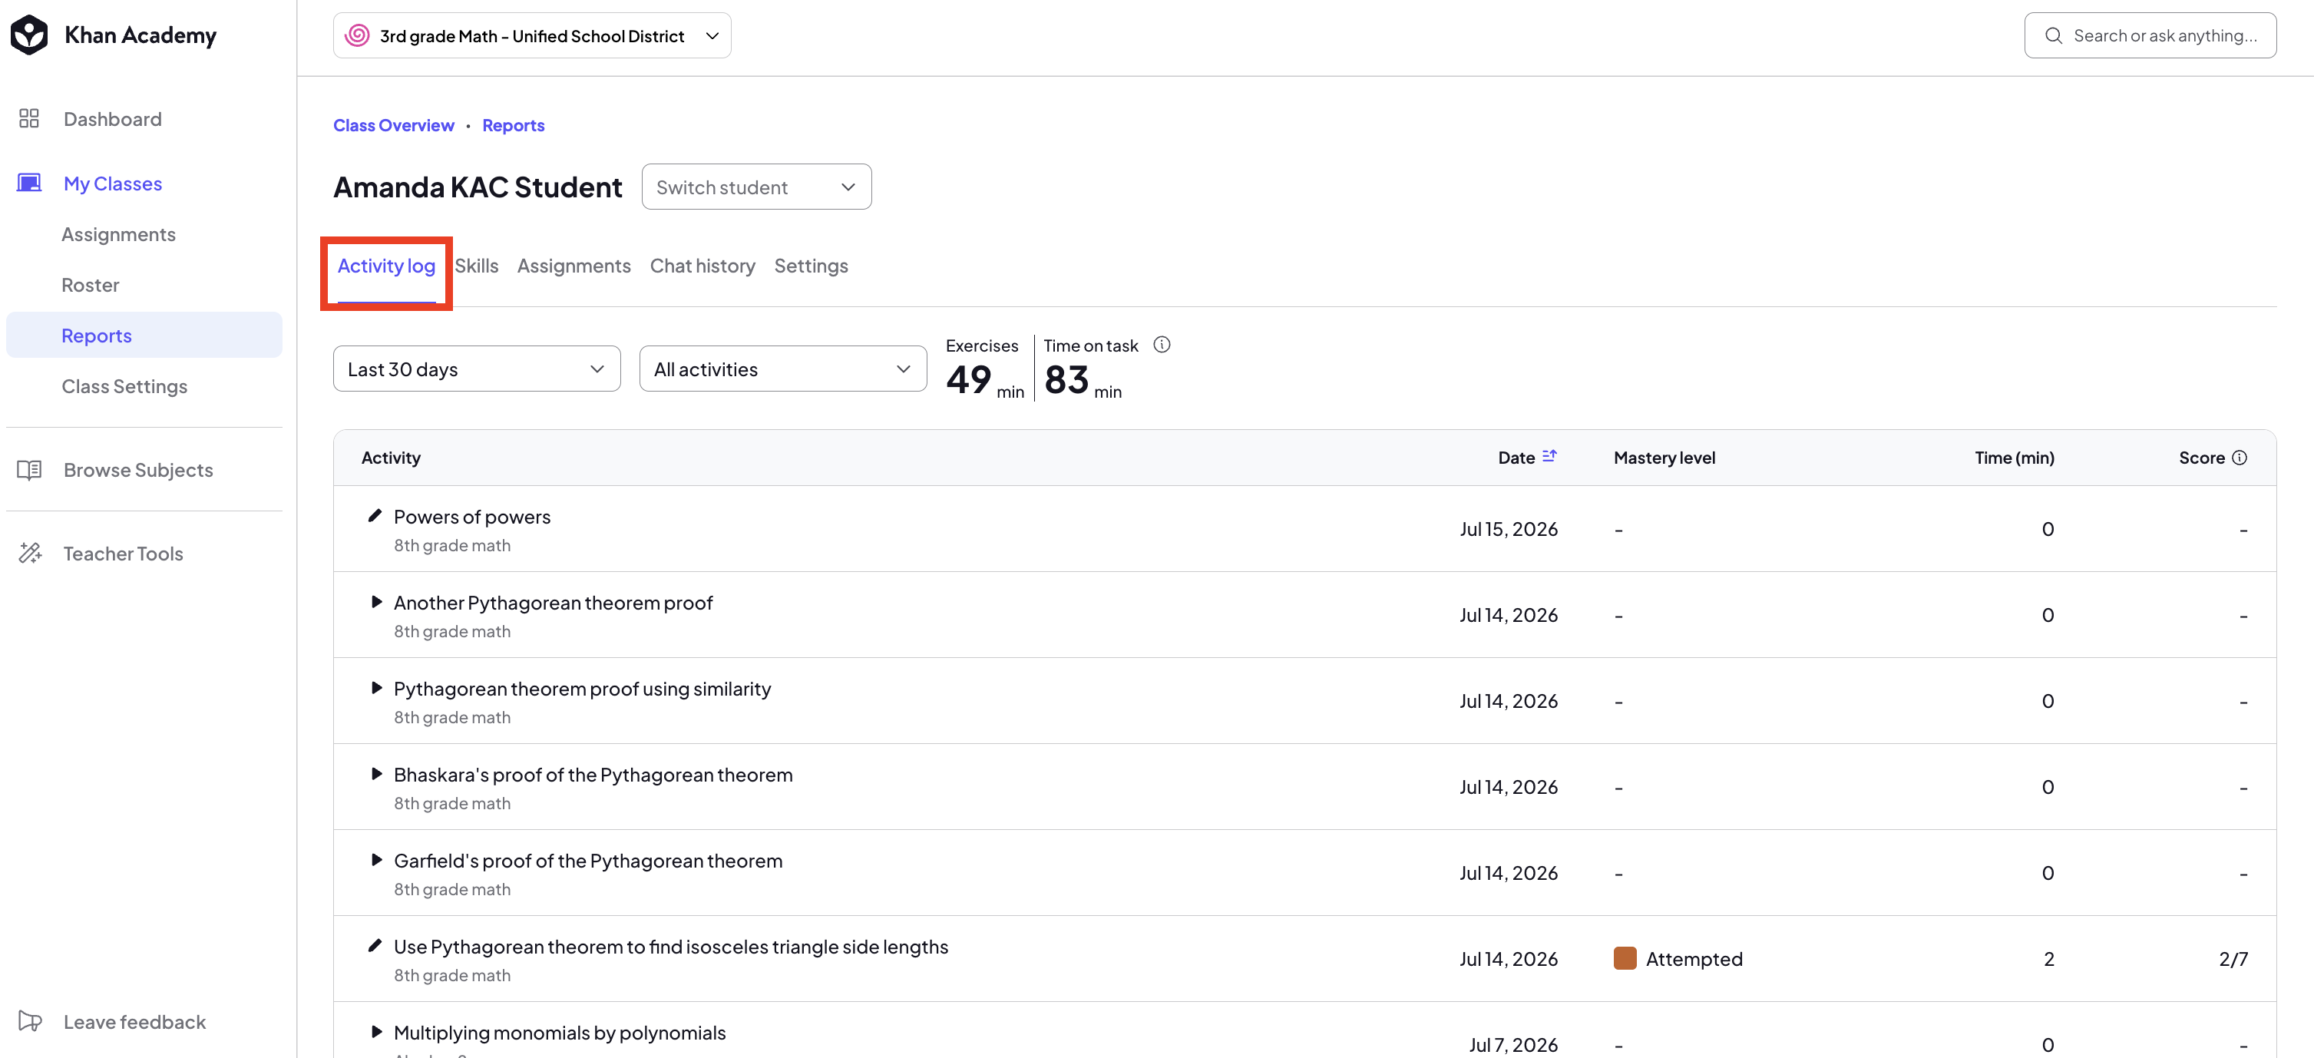Open the student Settings tab
The image size is (2314, 1058).
[x=810, y=266]
